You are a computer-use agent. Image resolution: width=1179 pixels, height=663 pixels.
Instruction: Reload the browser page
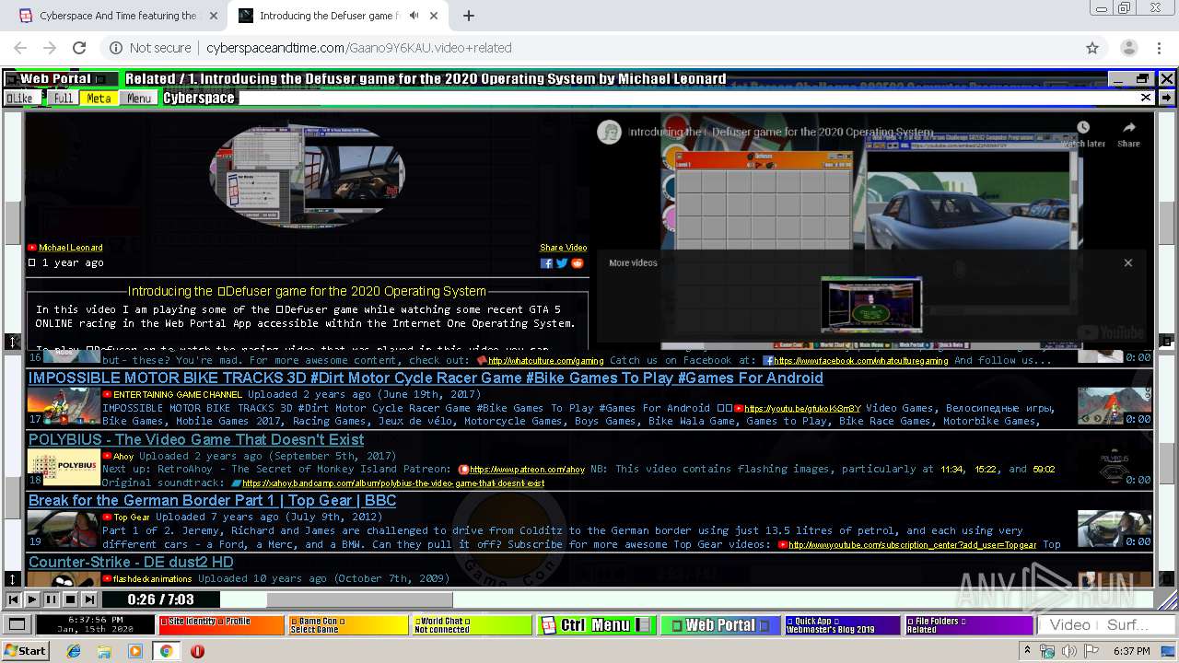[x=79, y=48]
